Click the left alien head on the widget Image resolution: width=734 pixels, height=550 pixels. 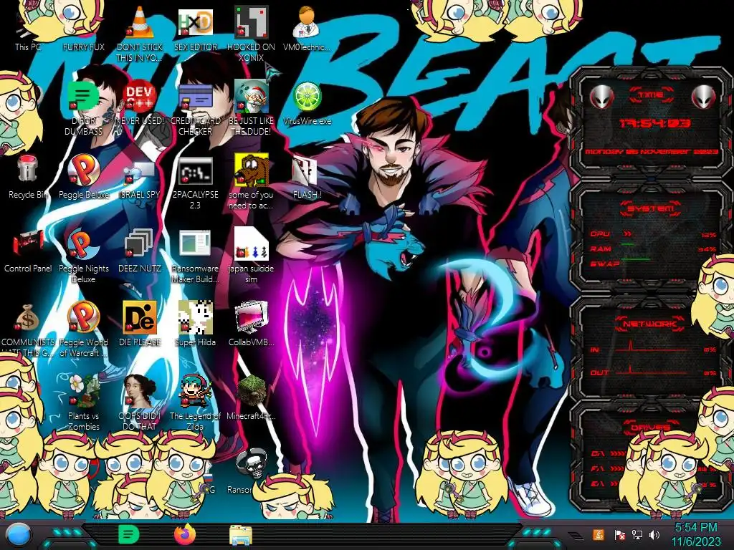(x=602, y=97)
